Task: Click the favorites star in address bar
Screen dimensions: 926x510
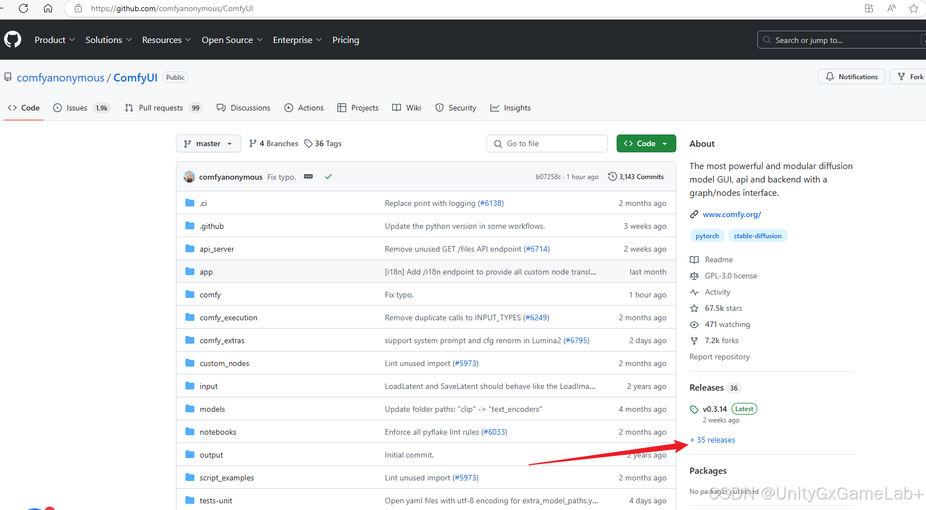Action: pyautogui.click(x=914, y=8)
